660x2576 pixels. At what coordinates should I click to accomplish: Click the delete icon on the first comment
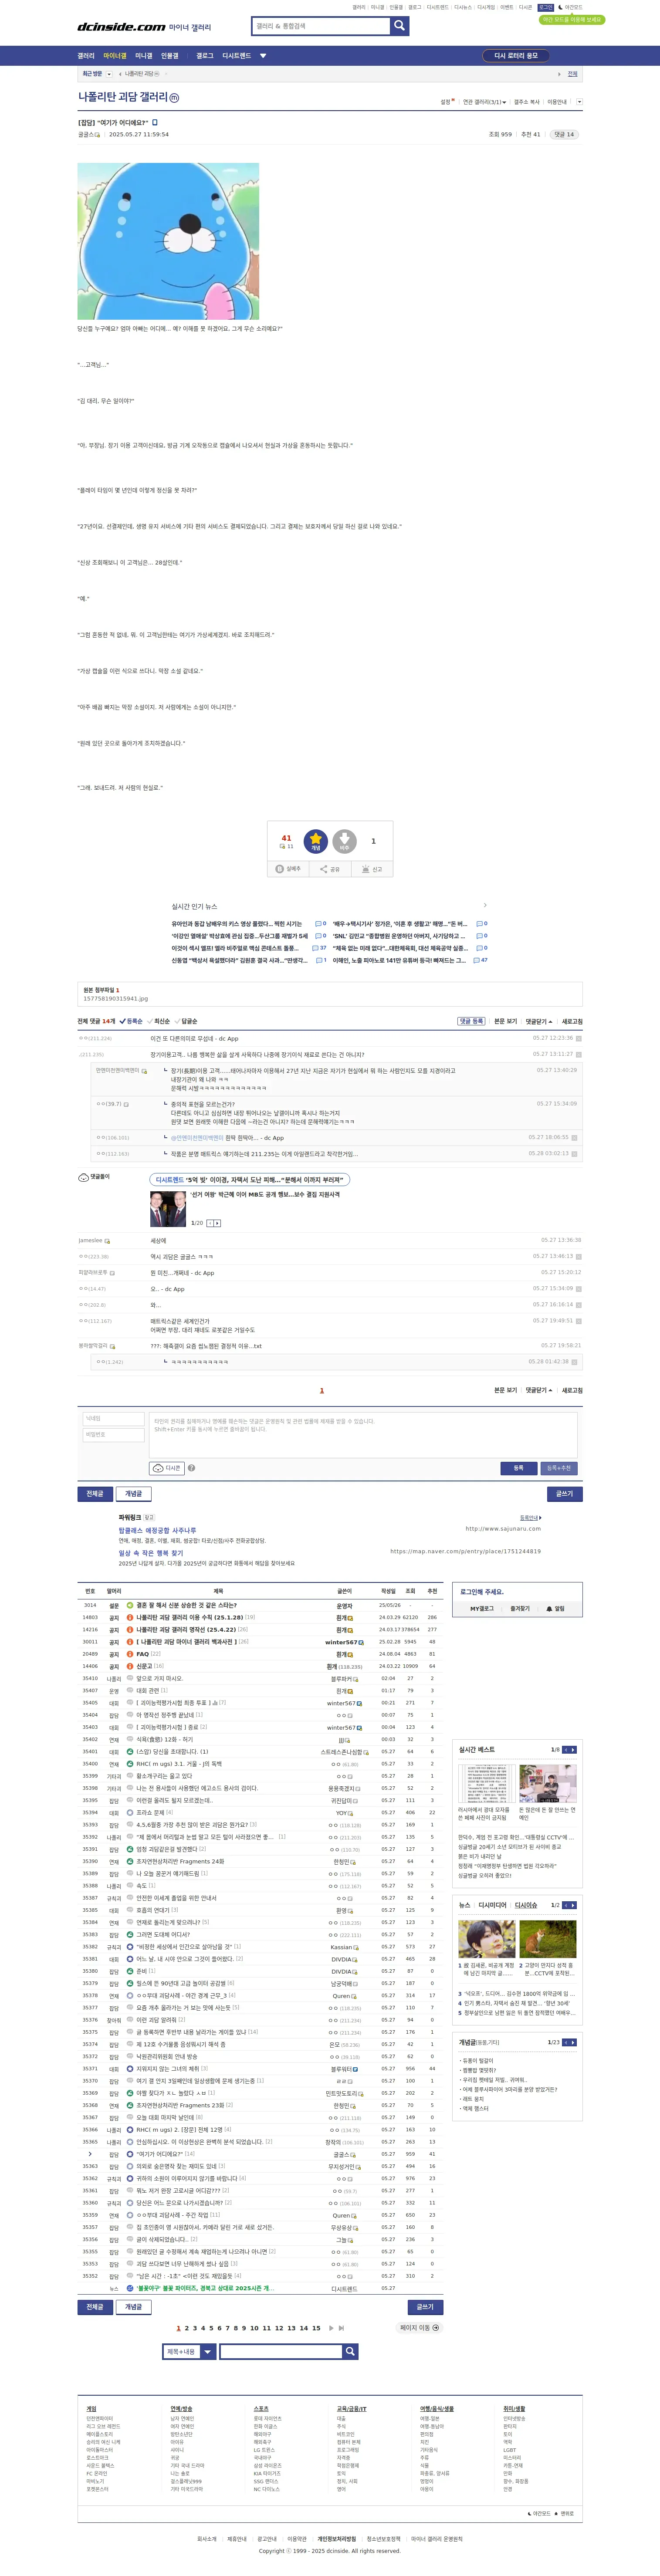(x=578, y=1039)
